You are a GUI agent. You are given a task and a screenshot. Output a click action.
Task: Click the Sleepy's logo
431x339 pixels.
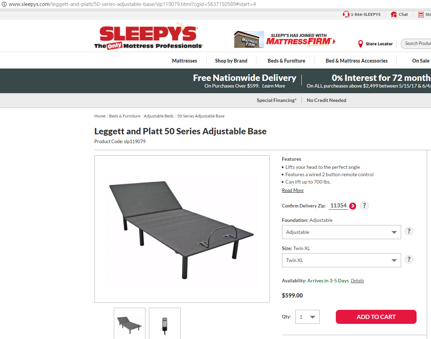click(x=148, y=36)
